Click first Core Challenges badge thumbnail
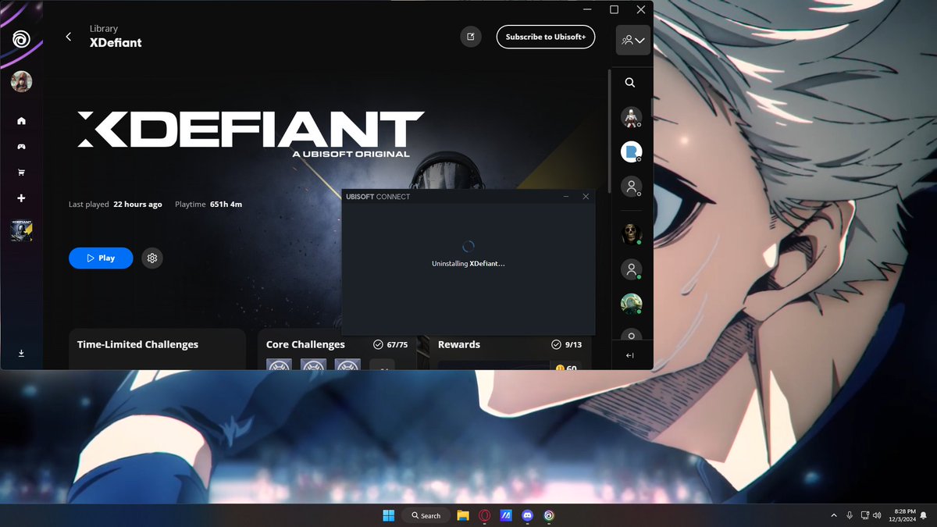The width and height of the screenshot is (937, 527). click(279, 365)
